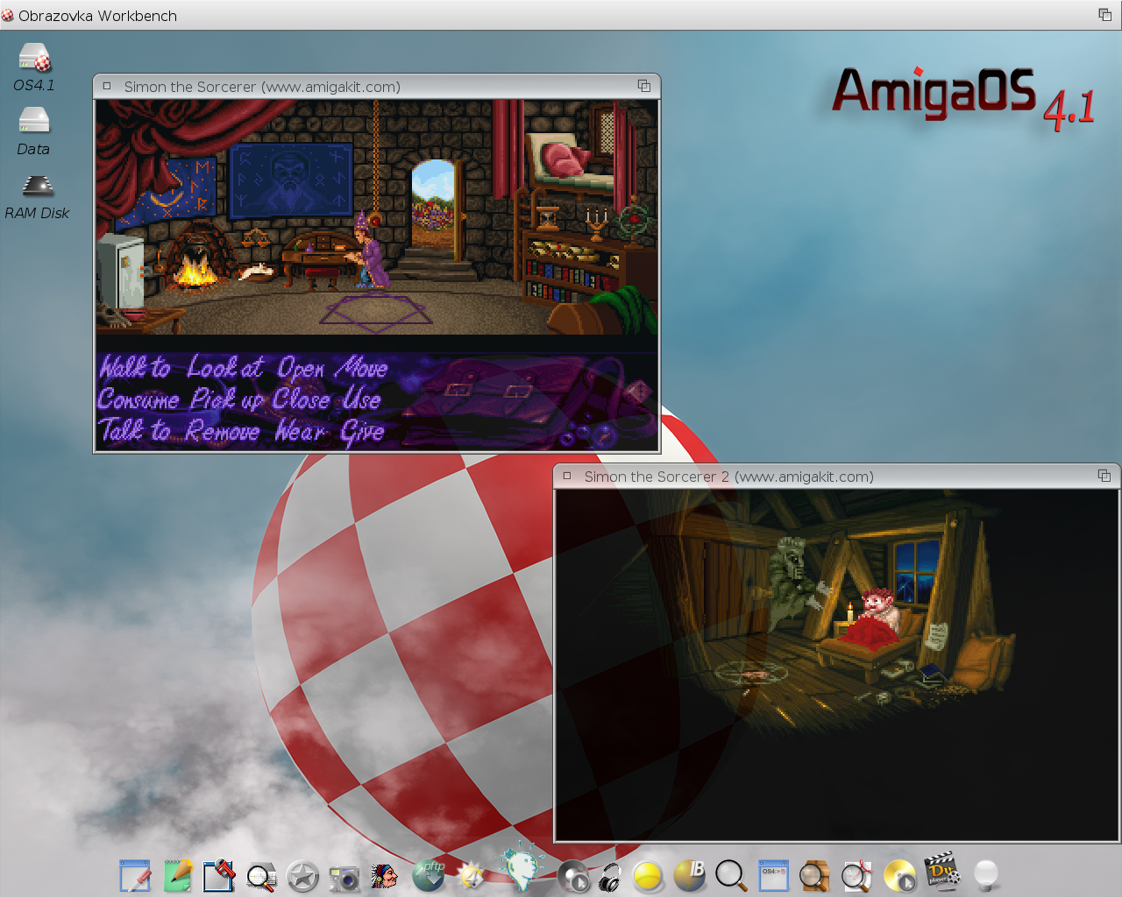Choose the 'Look at' verb
The height and width of the screenshot is (897, 1122).
[x=224, y=367]
